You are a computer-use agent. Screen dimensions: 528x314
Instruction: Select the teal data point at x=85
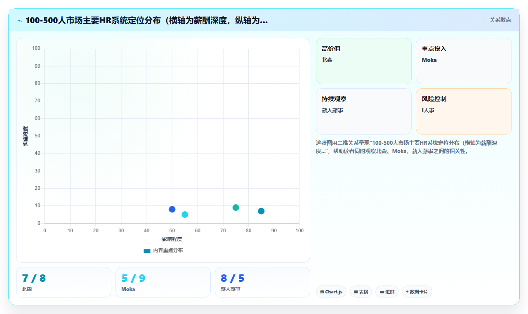click(x=261, y=211)
